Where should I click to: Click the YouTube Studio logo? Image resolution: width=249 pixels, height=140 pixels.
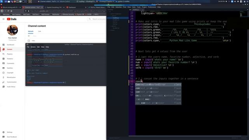click(x=12, y=19)
